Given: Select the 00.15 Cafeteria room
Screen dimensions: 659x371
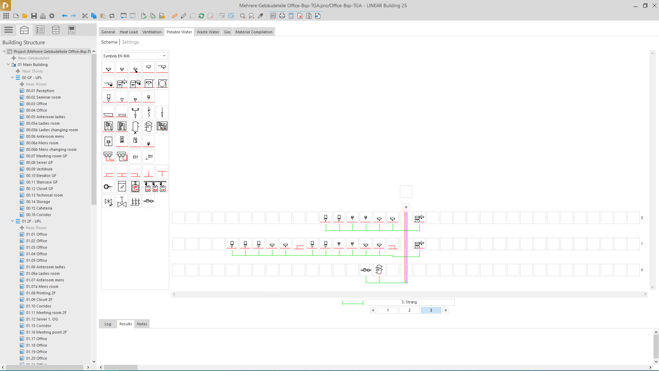Looking at the screenshot, I should click(39, 208).
